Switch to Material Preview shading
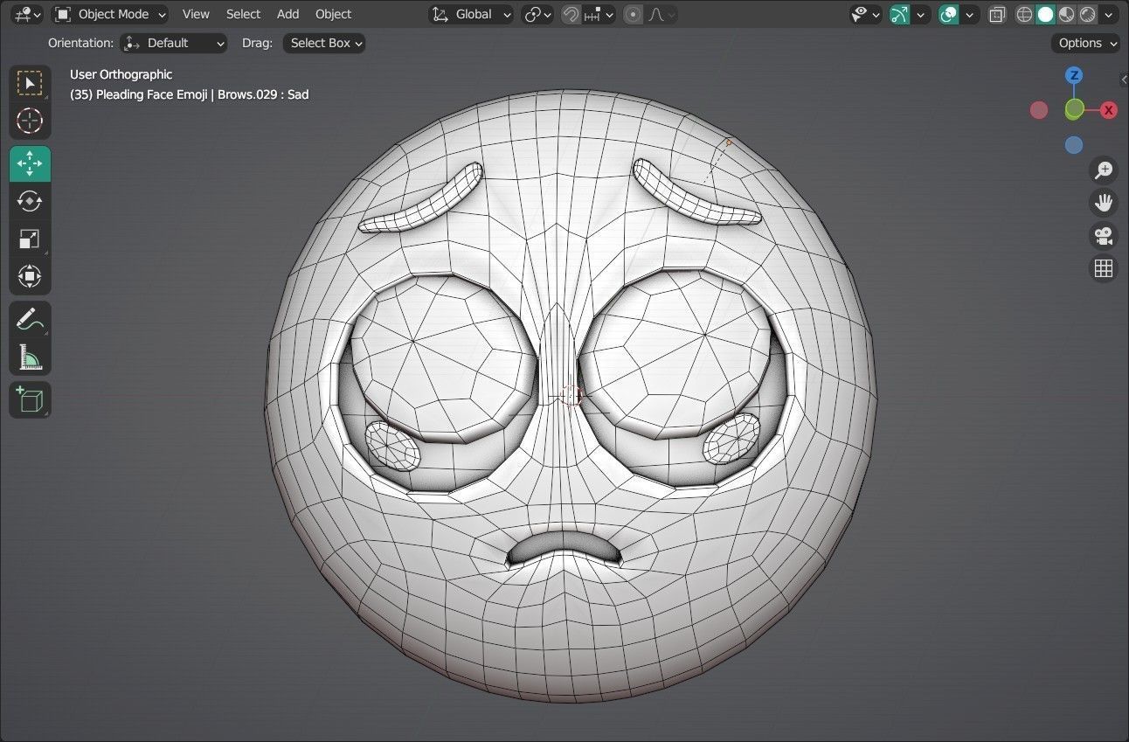This screenshot has width=1129, height=742. tap(1067, 14)
